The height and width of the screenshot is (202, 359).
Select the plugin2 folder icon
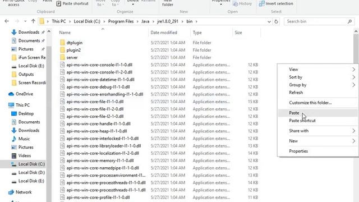(62, 50)
